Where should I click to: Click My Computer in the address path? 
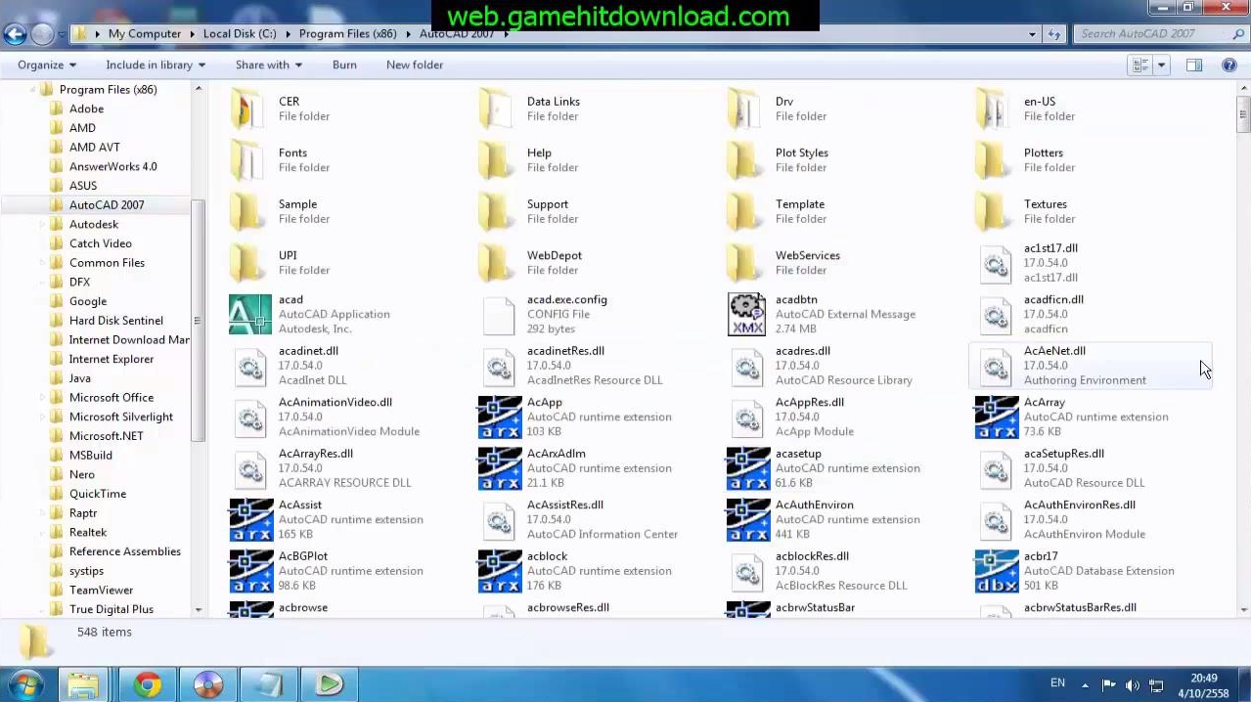(x=144, y=33)
